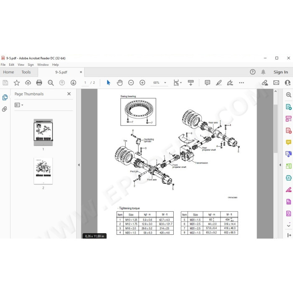293x293 pixels.
Task: Open the File menu
Action: (3, 64)
